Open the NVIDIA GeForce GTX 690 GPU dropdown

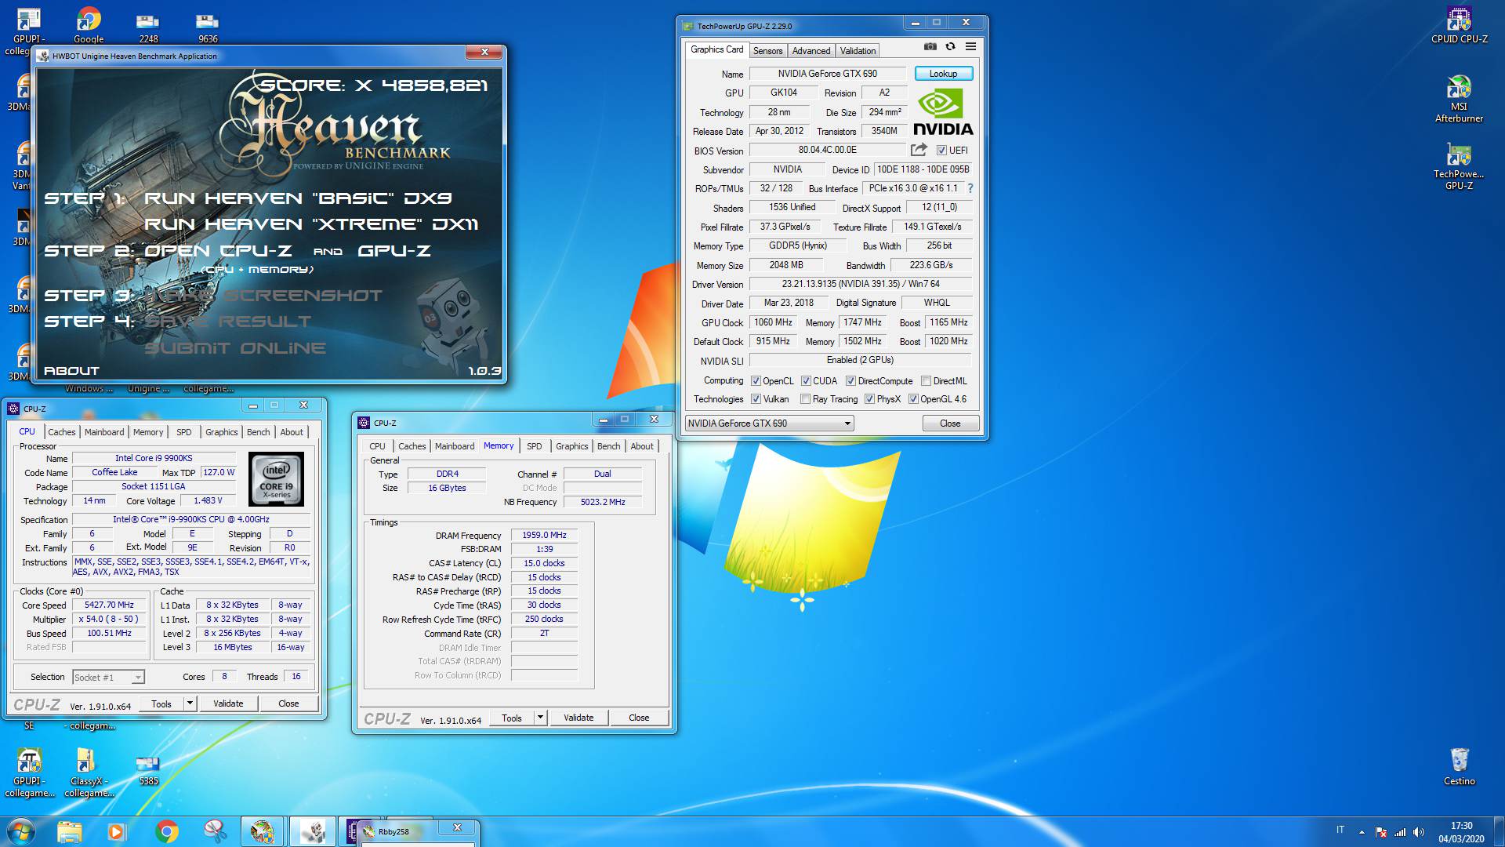coord(769,423)
